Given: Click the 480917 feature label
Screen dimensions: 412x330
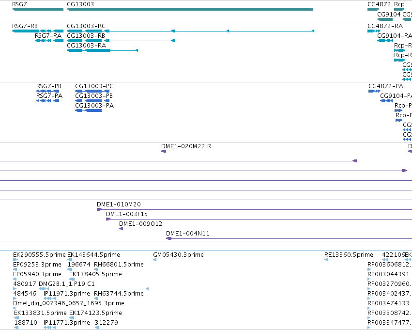Looking at the screenshot, I should [x=25, y=284].
